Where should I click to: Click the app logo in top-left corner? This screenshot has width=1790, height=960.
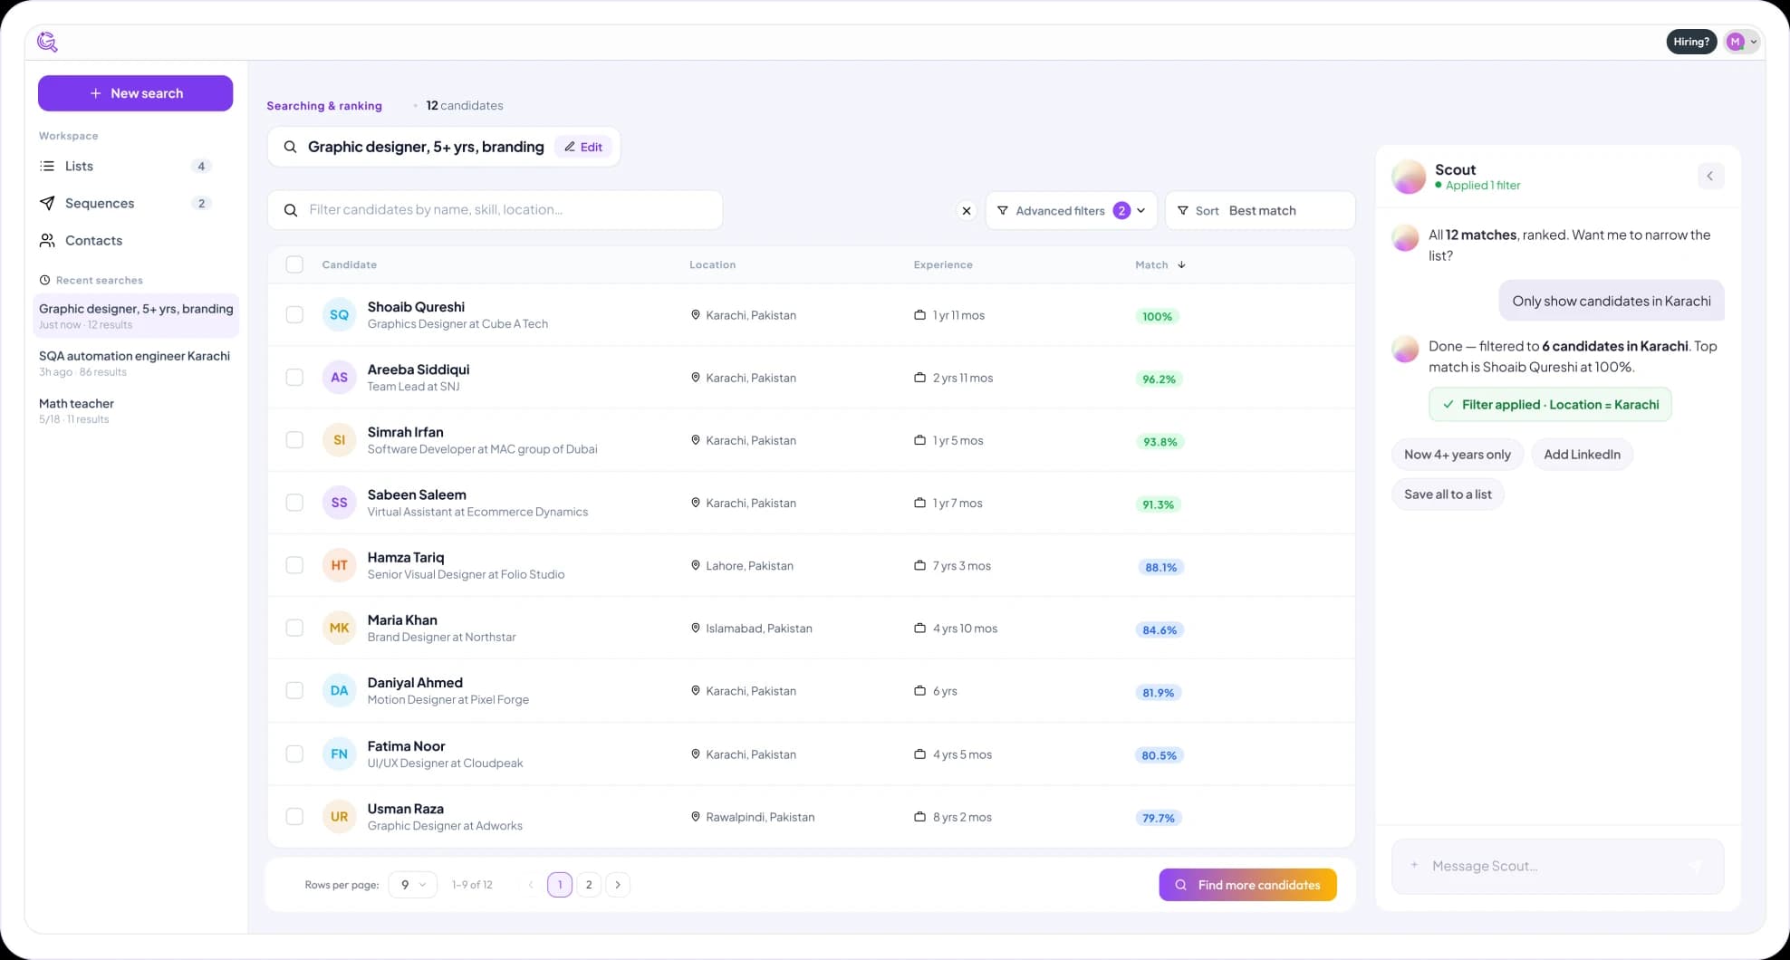click(47, 42)
